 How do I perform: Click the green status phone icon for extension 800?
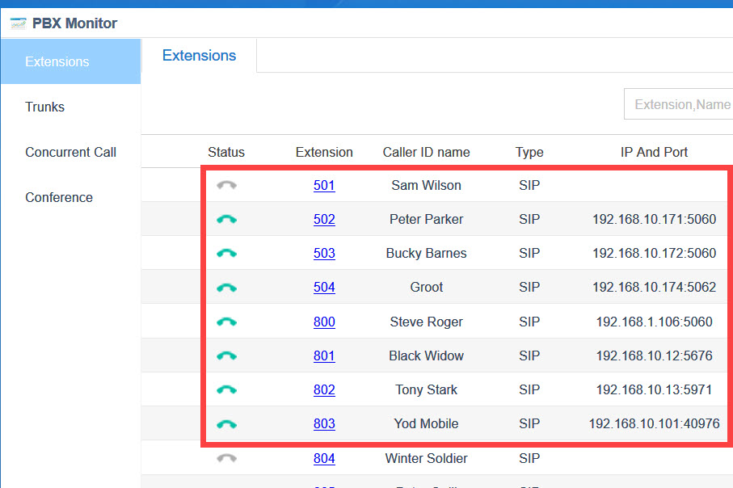pyautogui.click(x=227, y=322)
